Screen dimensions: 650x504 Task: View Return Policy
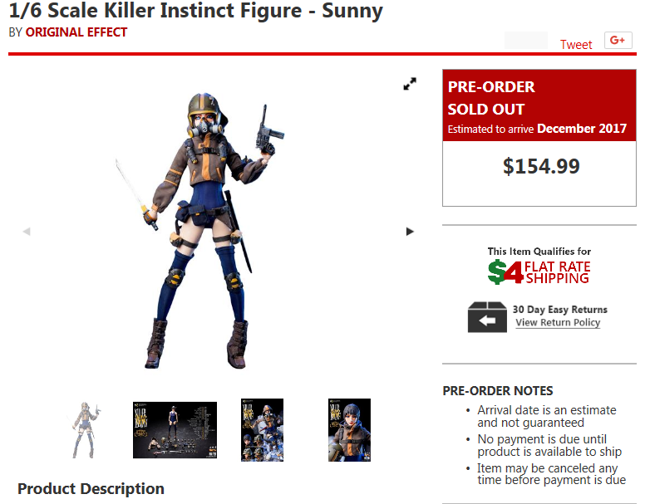point(558,322)
